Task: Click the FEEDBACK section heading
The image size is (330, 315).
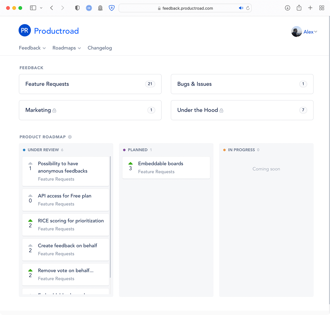Action: click(x=31, y=68)
